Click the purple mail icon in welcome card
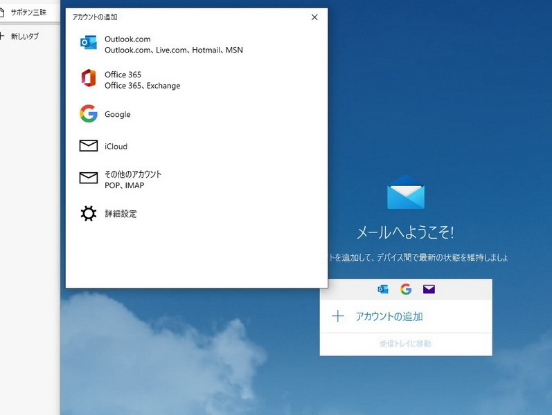 (x=429, y=289)
